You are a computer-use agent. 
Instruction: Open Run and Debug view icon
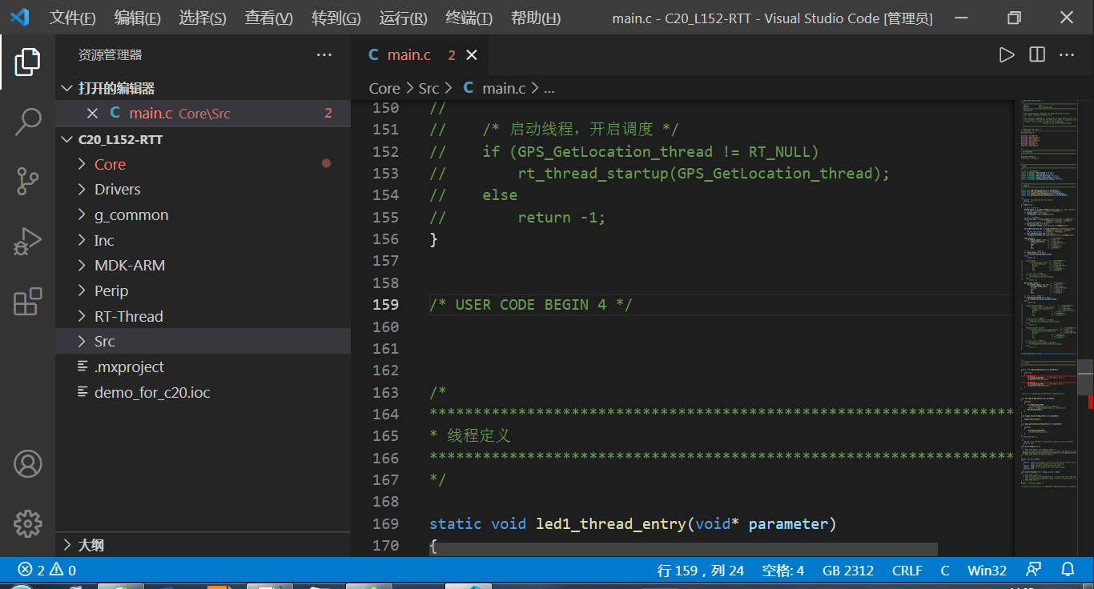tap(27, 242)
